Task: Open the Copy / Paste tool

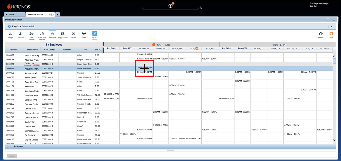Action: 63,34
